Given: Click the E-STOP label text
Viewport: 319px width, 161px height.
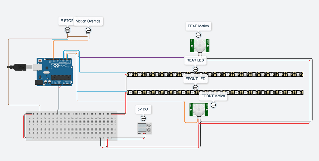Looking at the screenshot, I should [66, 21].
